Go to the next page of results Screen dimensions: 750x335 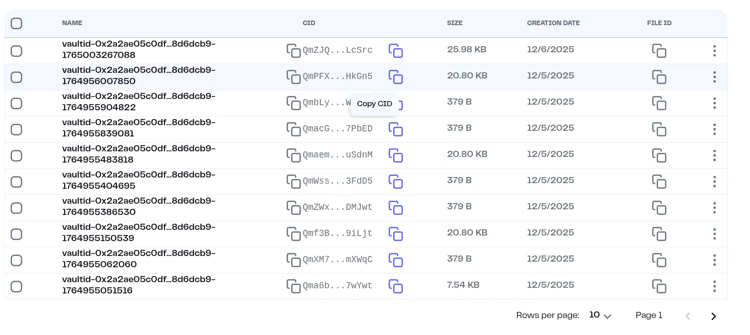(713, 316)
